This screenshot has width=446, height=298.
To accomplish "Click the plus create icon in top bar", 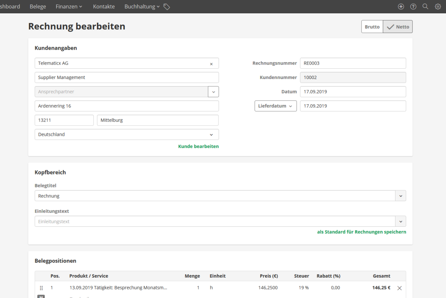I will (401, 7).
